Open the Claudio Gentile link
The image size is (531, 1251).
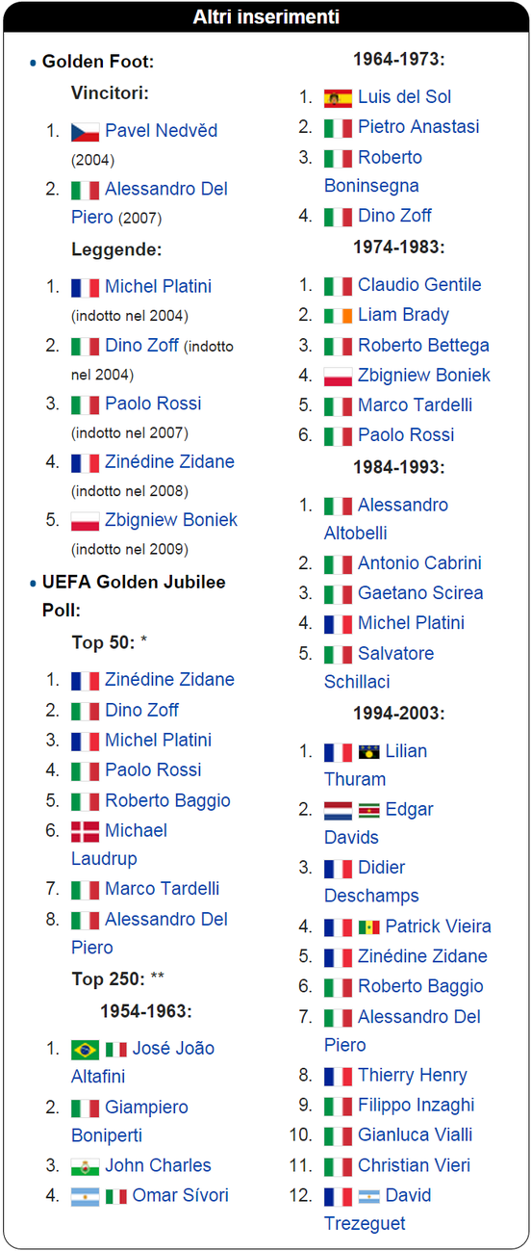419,284
